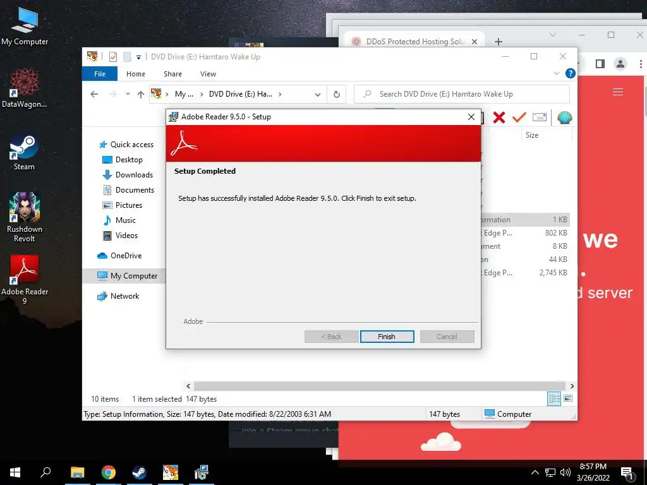The width and height of the screenshot is (647, 485).
Task: Refresh the DVD Drive folder view
Action: (337, 95)
